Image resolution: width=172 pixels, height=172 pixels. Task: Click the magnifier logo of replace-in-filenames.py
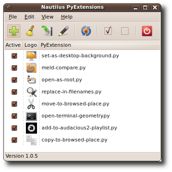(x=32, y=92)
